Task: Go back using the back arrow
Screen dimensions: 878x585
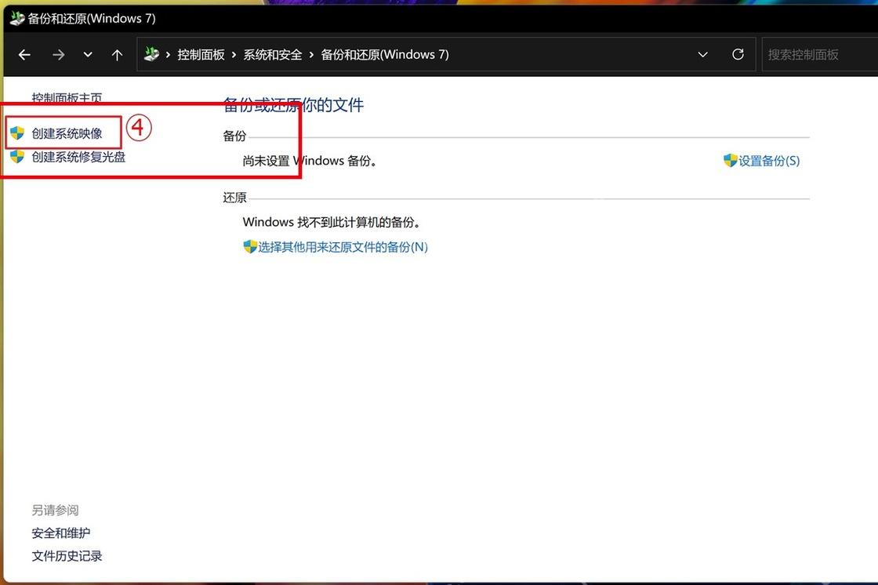Action: click(24, 55)
